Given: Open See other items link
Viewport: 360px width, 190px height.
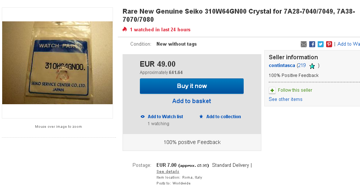Looking at the screenshot, I should (x=285, y=99).
